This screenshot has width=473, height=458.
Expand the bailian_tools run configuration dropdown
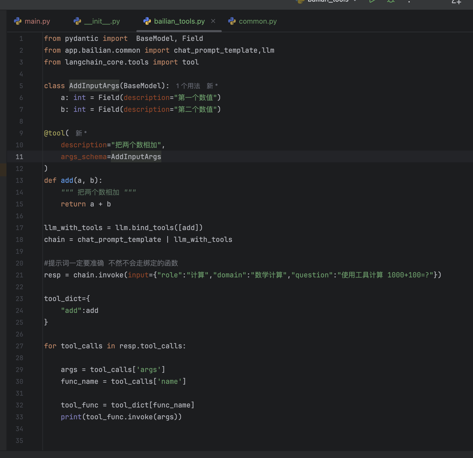pyautogui.click(x=355, y=1)
